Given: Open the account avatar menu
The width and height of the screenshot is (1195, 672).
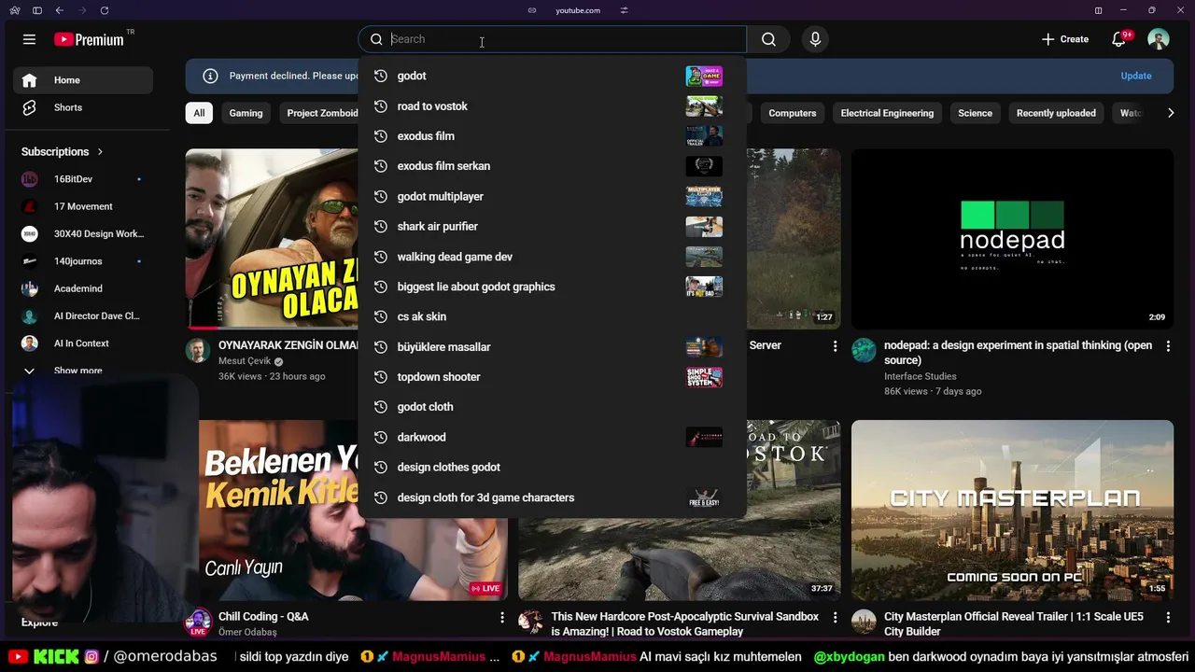Looking at the screenshot, I should click(1159, 39).
